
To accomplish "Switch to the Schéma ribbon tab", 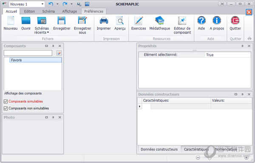I will tap(48, 11).
